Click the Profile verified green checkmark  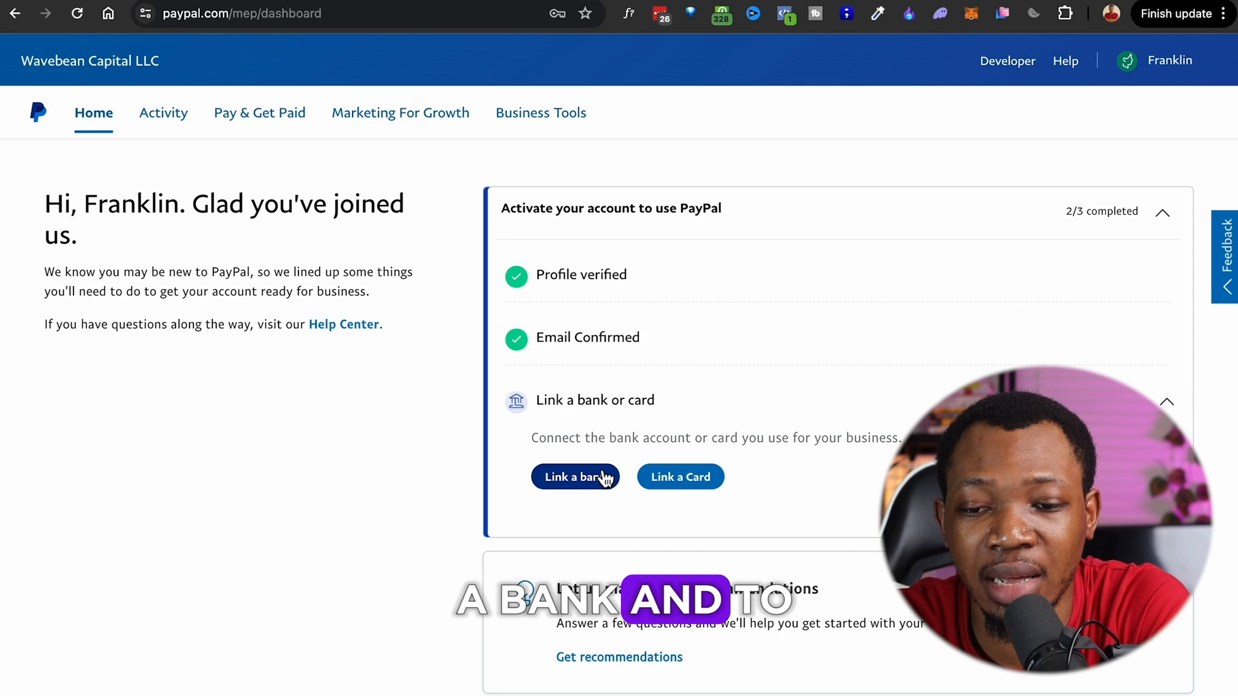(x=516, y=276)
